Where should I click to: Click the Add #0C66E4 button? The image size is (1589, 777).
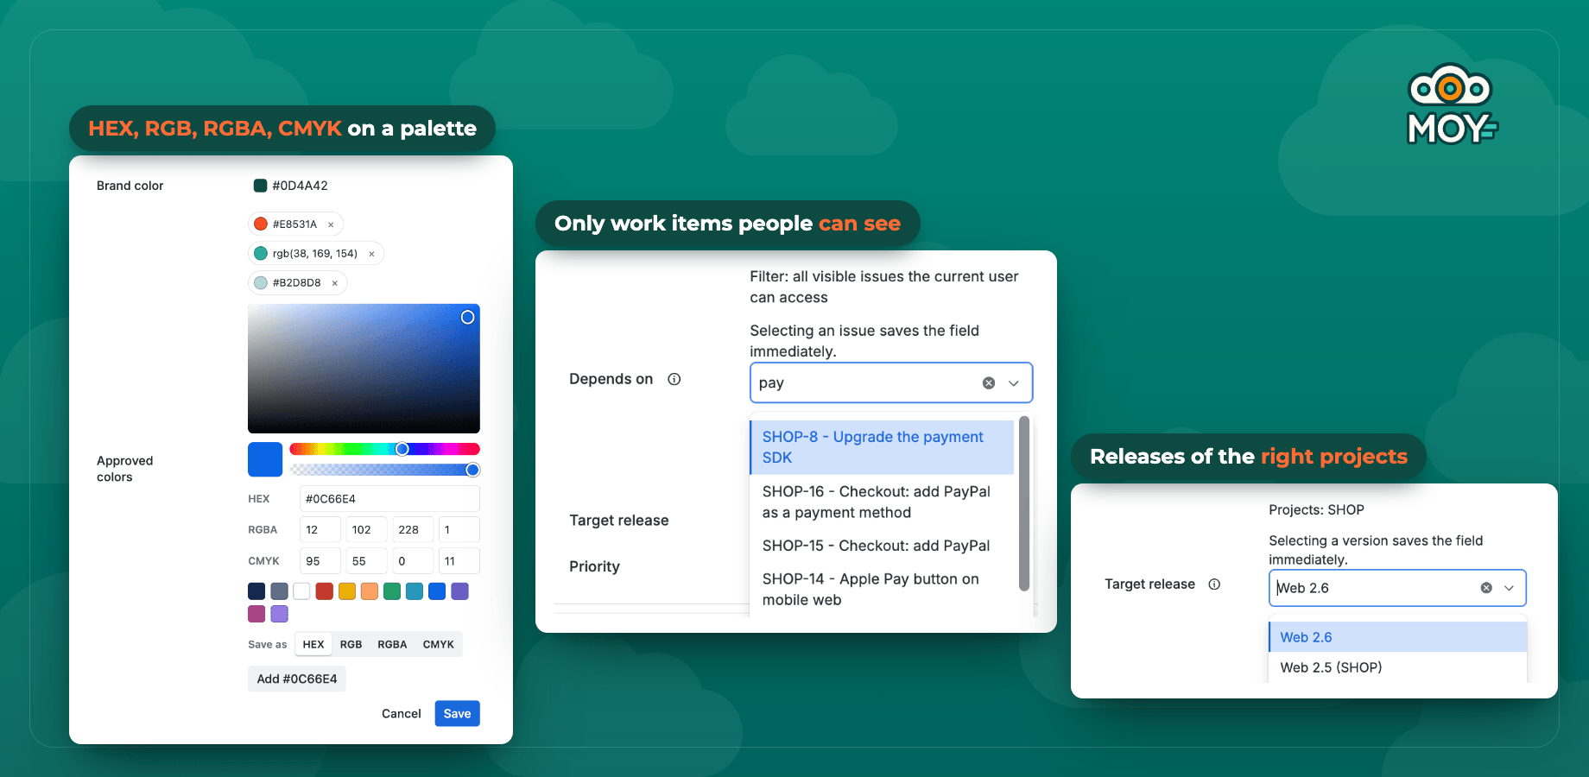tap(297, 679)
